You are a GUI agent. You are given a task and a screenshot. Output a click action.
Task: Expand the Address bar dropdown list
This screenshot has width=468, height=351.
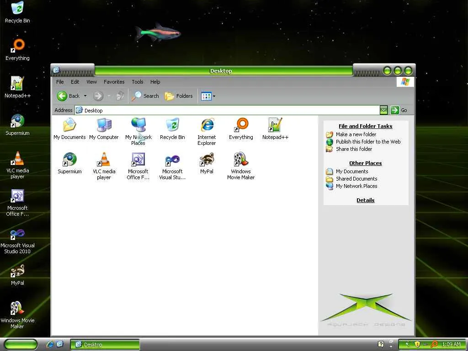383,110
